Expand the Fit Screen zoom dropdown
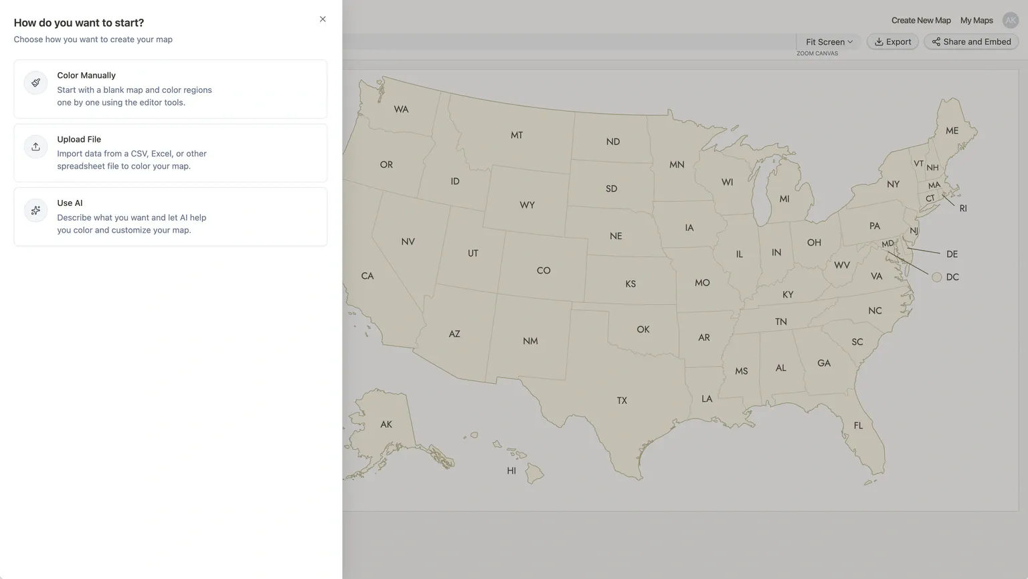This screenshot has height=579, width=1028. [x=829, y=41]
